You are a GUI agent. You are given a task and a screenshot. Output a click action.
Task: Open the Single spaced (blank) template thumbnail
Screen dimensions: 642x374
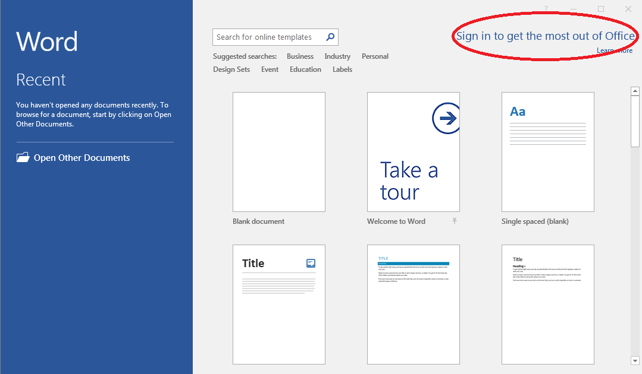click(548, 152)
